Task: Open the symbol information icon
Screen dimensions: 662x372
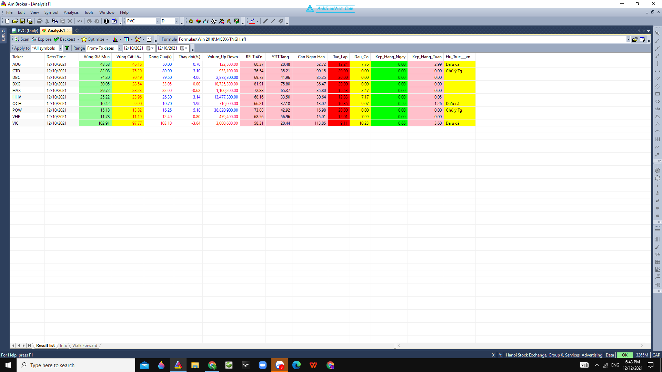Action: [x=106, y=21]
